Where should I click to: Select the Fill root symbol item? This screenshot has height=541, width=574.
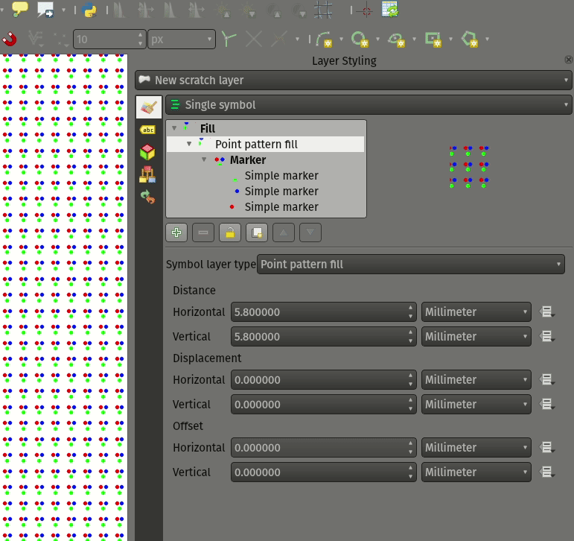(x=207, y=128)
